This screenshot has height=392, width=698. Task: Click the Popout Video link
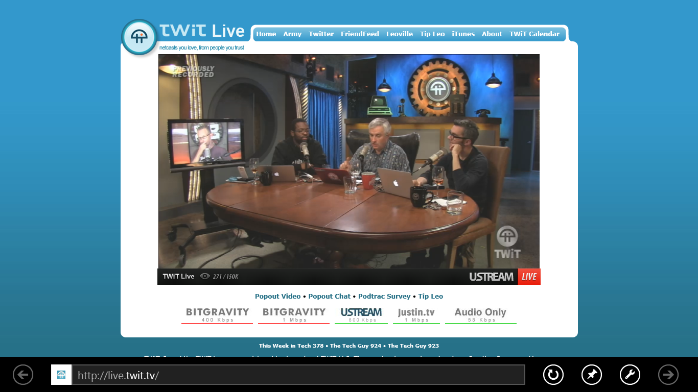pyautogui.click(x=277, y=297)
